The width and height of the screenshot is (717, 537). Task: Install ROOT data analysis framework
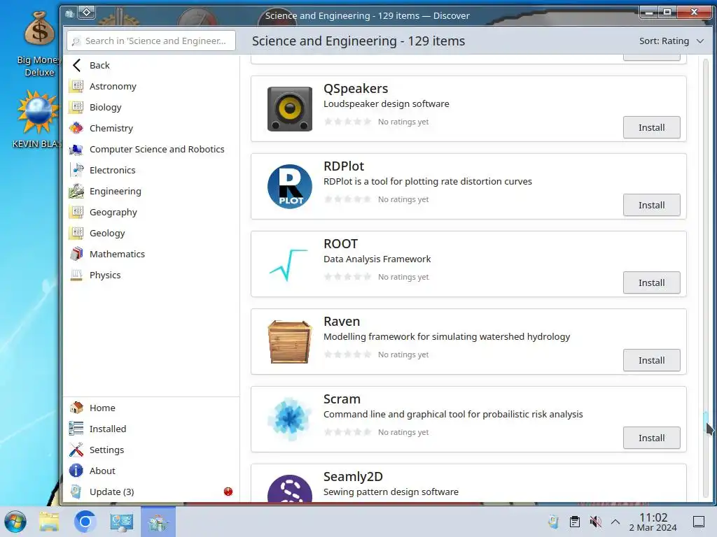tap(651, 282)
